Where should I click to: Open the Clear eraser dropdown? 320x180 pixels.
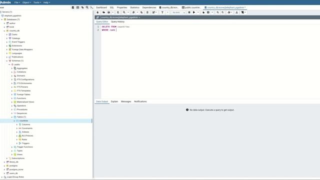click(x=229, y=12)
